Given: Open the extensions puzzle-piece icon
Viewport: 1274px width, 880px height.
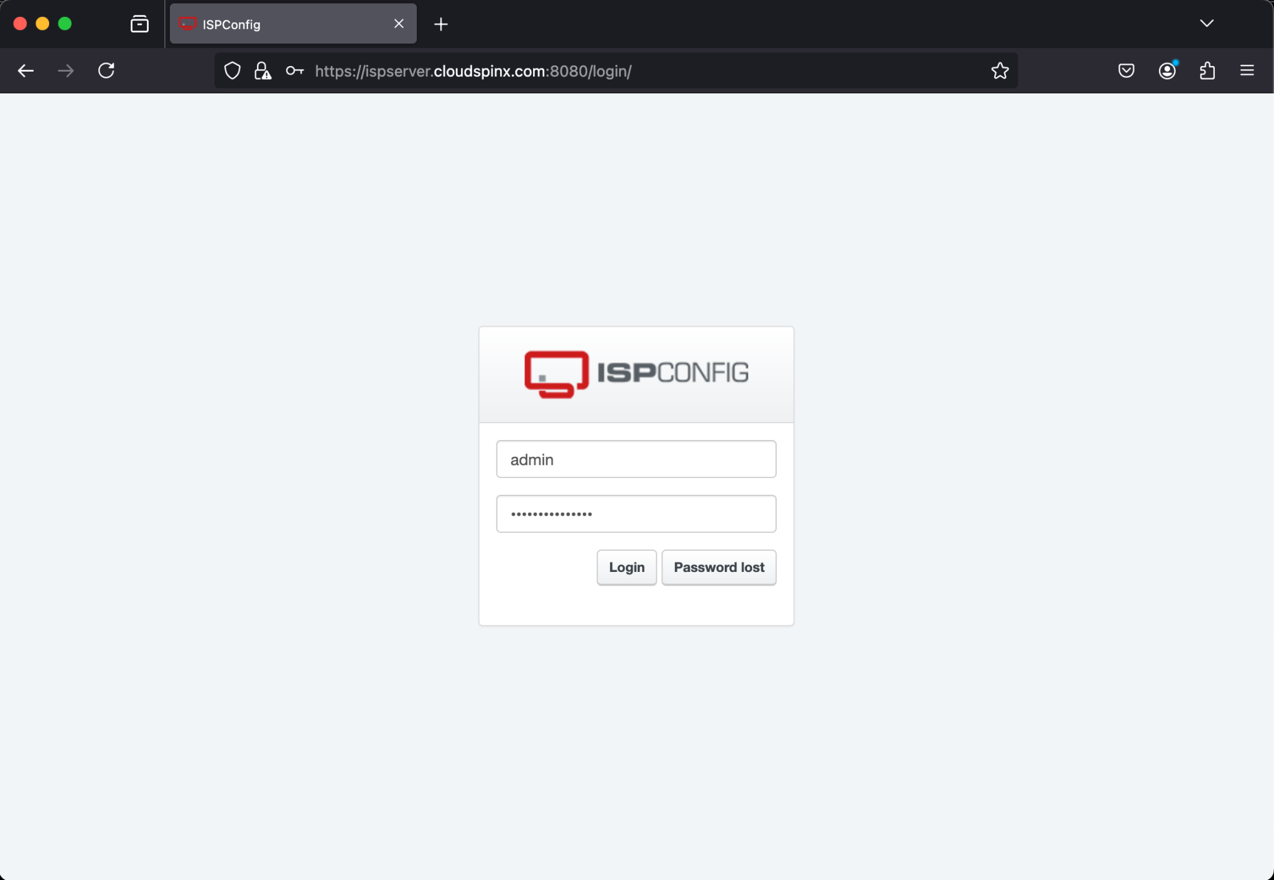Looking at the screenshot, I should coord(1206,70).
